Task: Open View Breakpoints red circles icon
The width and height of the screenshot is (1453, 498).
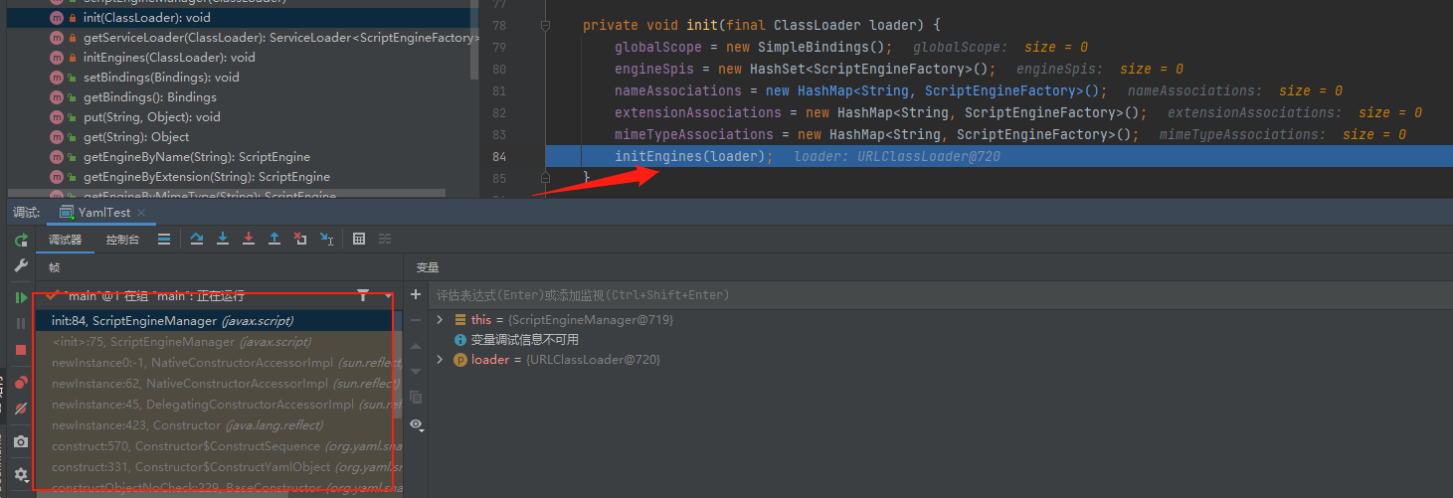Action: 21,383
